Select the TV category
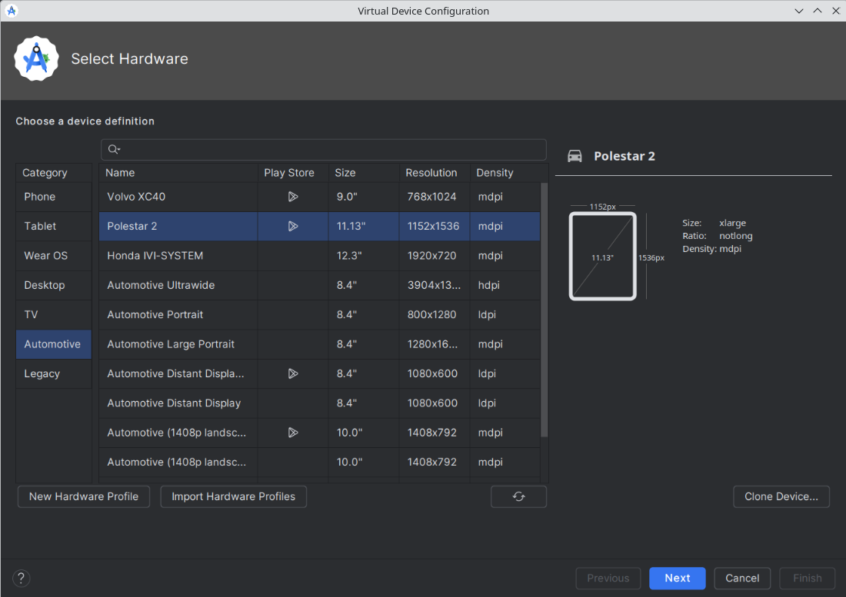This screenshot has width=846, height=597. [54, 315]
